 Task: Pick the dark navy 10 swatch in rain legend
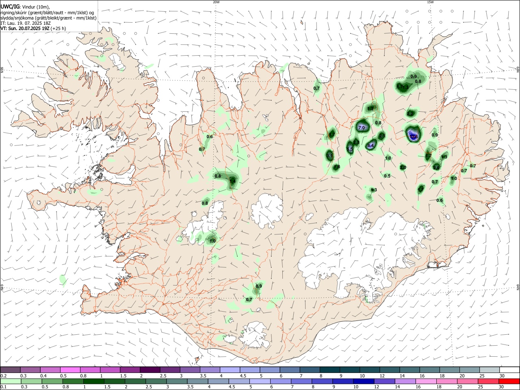363,381
